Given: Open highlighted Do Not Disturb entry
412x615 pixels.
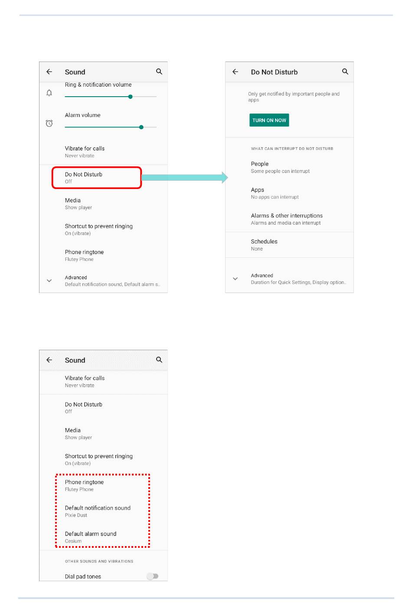Looking at the screenshot, I should pyautogui.click(x=97, y=178).
